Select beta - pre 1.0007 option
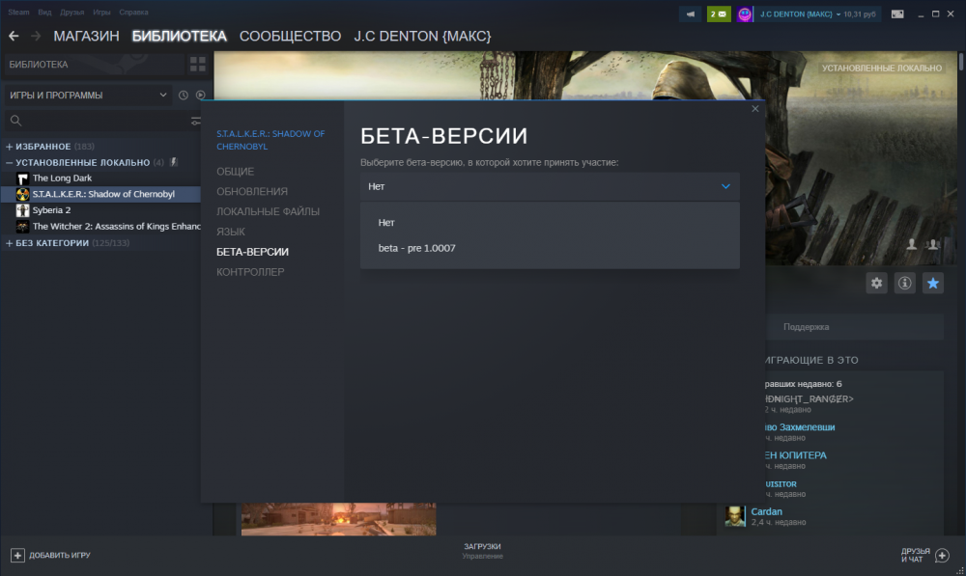Screen dimensions: 966x576 (417, 248)
